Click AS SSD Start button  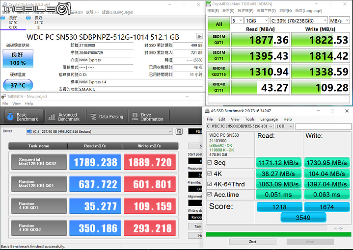click(252, 242)
